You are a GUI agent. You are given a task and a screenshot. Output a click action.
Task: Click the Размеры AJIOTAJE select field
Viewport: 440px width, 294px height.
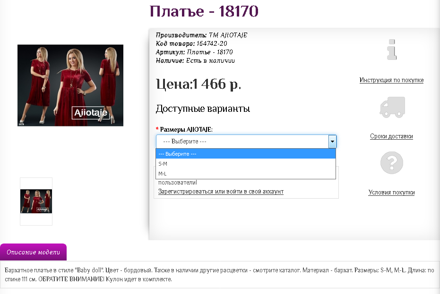[x=246, y=142]
